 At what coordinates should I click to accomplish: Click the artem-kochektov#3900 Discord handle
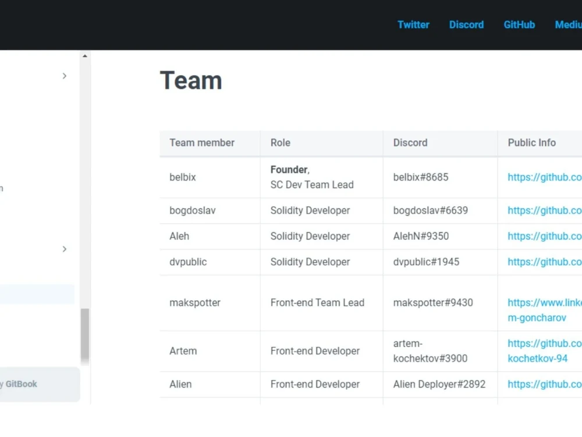click(x=430, y=351)
